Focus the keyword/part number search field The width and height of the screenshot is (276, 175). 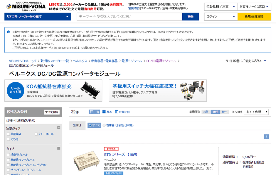129,17
